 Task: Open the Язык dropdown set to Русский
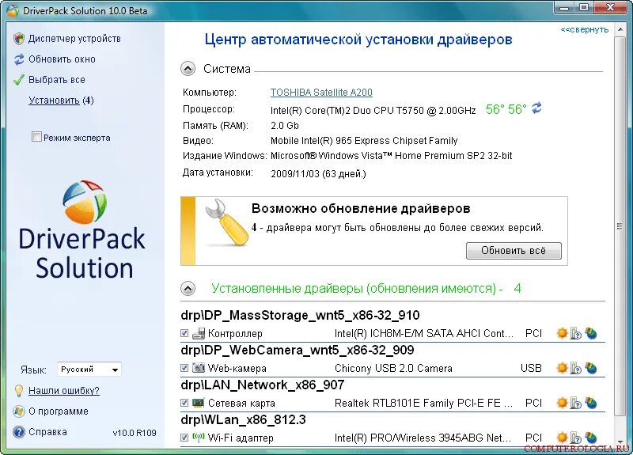89,369
